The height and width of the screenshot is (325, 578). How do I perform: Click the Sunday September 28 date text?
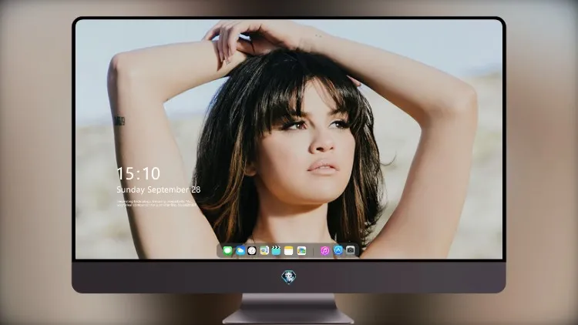(159, 189)
